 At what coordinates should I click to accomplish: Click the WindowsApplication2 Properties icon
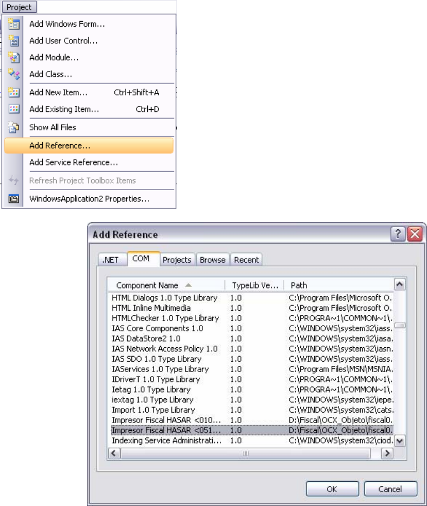coord(13,199)
